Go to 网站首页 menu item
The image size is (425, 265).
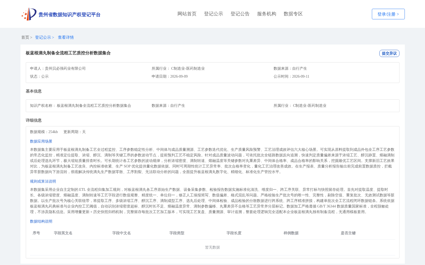[x=187, y=14]
